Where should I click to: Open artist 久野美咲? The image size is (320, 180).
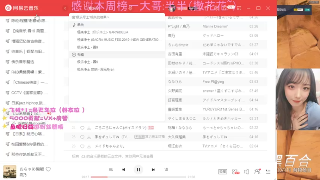coord(175,91)
